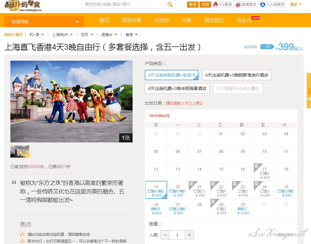Image resolution: width=311 pixels, height=244 pixels.
Task: Click the orange side tab at right edge
Action: (309, 91)
